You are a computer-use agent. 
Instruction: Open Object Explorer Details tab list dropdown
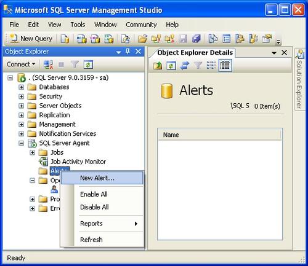pyautogui.click(x=274, y=53)
